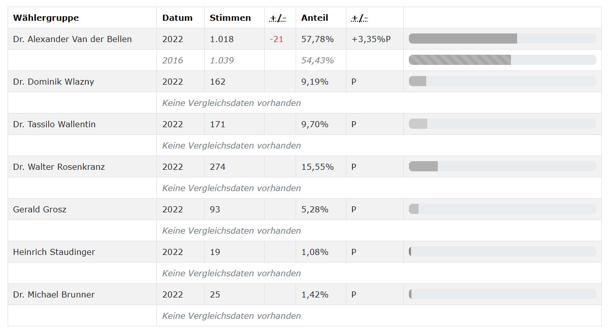
Task: Click Gerald Grosz's share progress bar
Action: [x=502, y=209]
